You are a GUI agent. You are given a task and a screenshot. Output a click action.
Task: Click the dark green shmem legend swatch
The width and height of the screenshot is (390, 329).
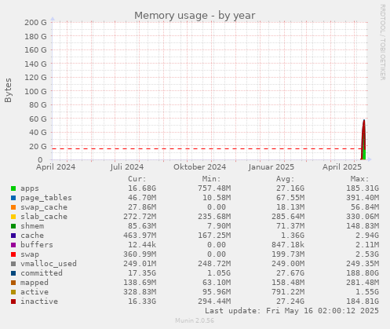pyautogui.click(x=13, y=226)
